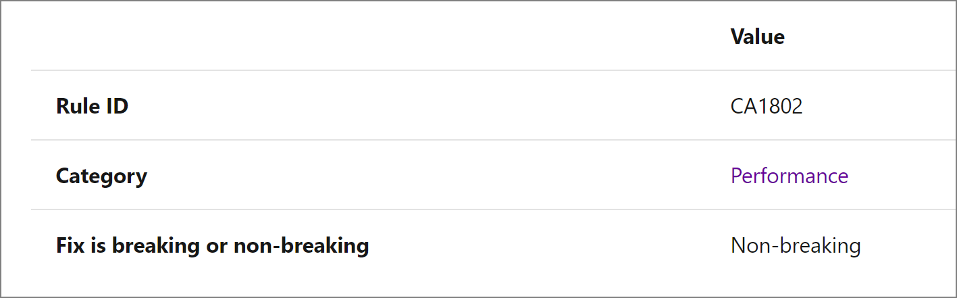
Task: Click the word Fix in last row
Action: (69, 245)
